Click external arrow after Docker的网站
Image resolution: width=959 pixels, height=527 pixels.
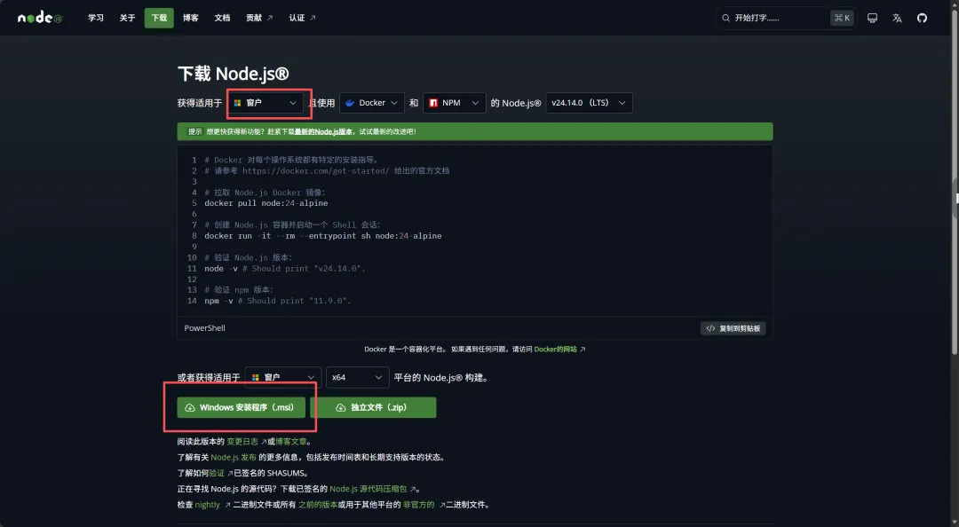(x=583, y=349)
